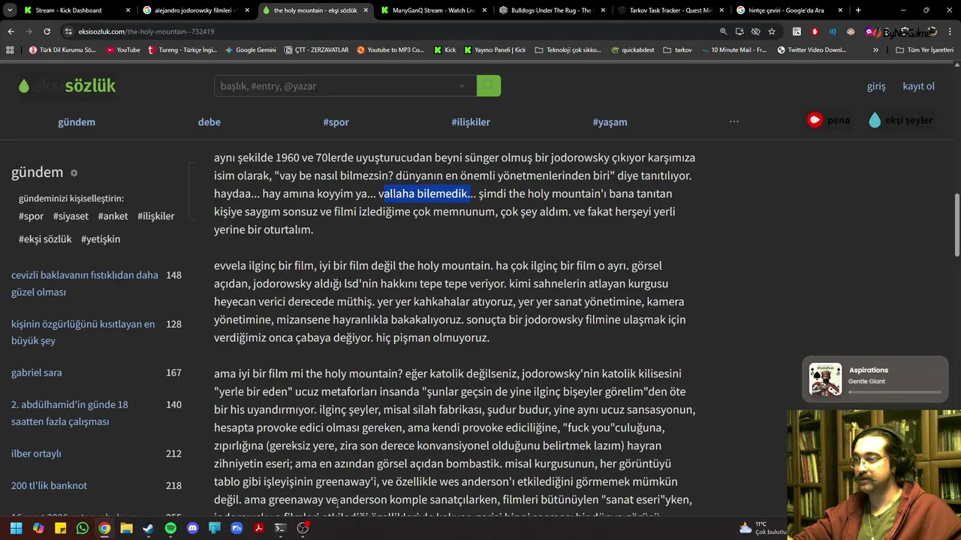
Task: Open the red hand blocker extension
Action: [815, 31]
